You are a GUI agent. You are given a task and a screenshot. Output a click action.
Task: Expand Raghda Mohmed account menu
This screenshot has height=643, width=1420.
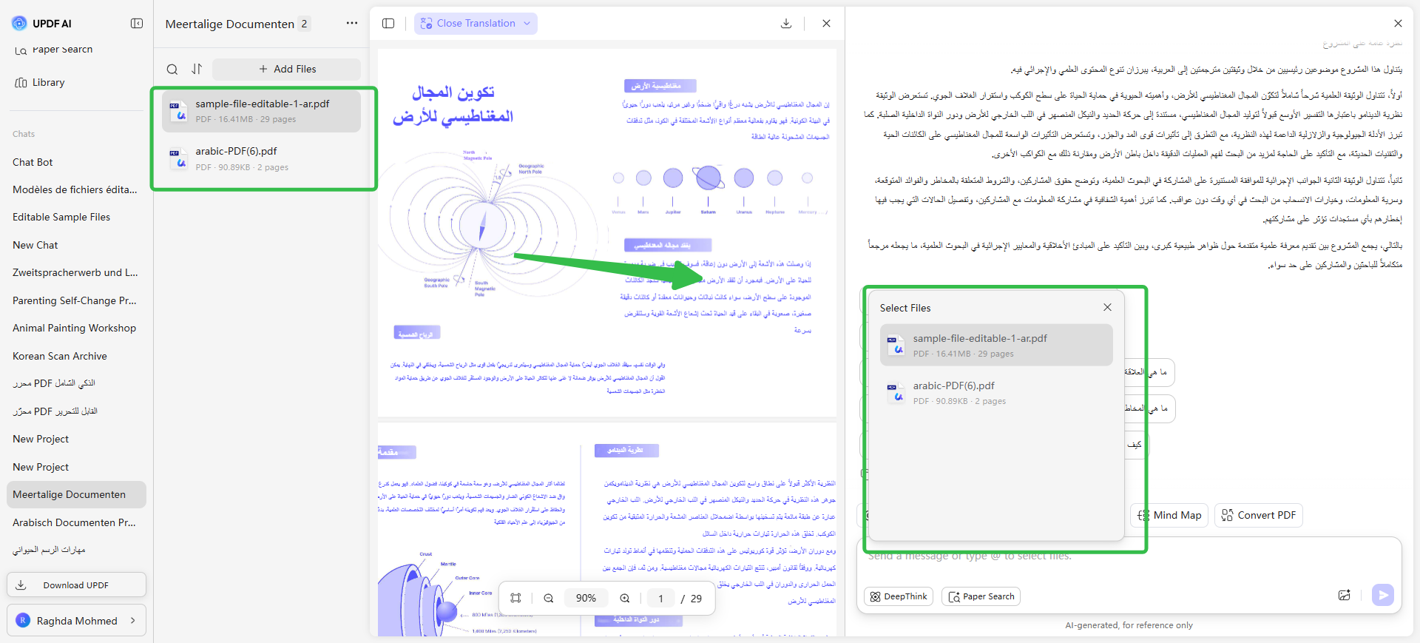click(x=76, y=621)
